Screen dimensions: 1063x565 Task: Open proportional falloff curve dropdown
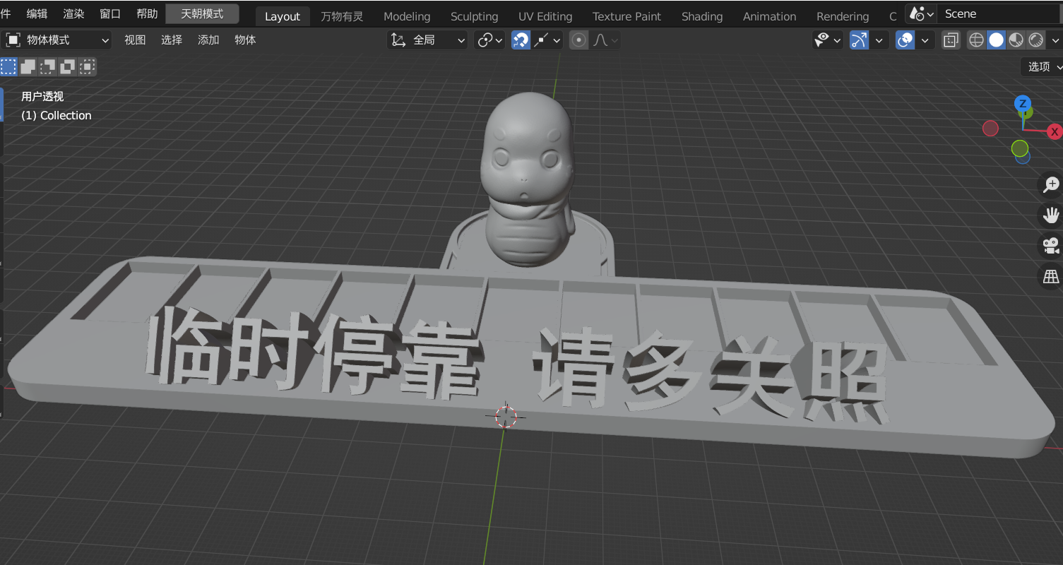(x=605, y=40)
